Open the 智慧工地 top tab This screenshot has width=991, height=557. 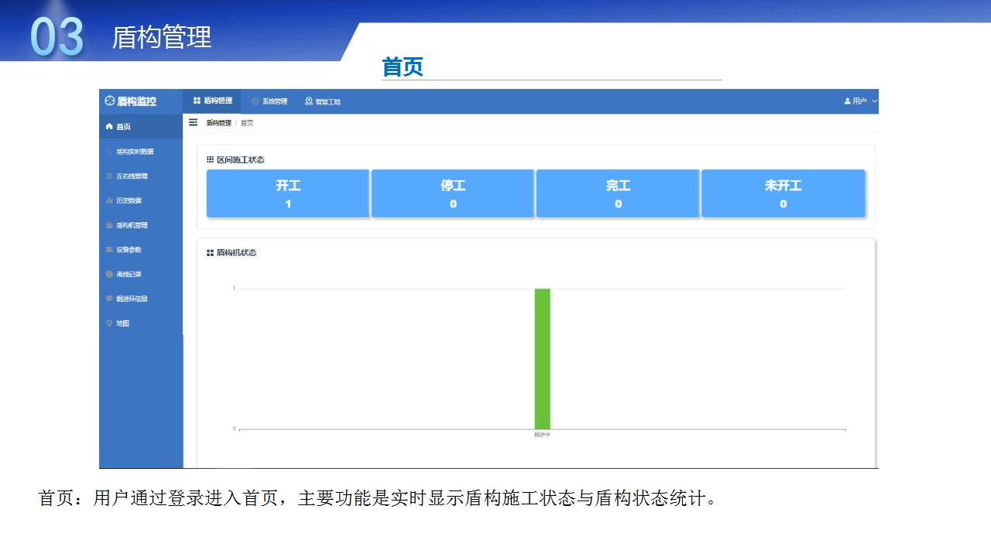point(323,101)
